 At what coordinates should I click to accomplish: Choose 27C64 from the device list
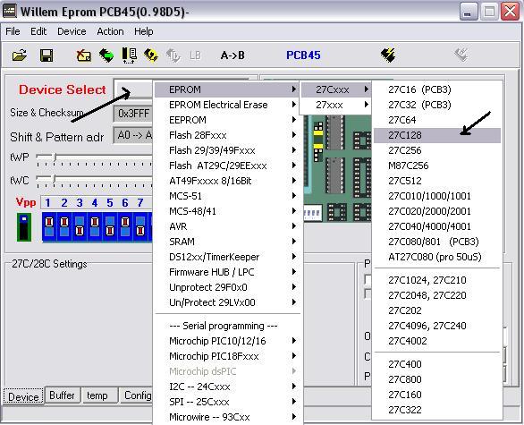436,120
